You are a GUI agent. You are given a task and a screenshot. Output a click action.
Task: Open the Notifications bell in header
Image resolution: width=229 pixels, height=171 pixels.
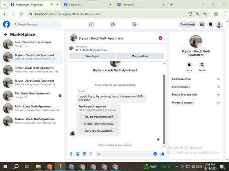click(x=211, y=24)
